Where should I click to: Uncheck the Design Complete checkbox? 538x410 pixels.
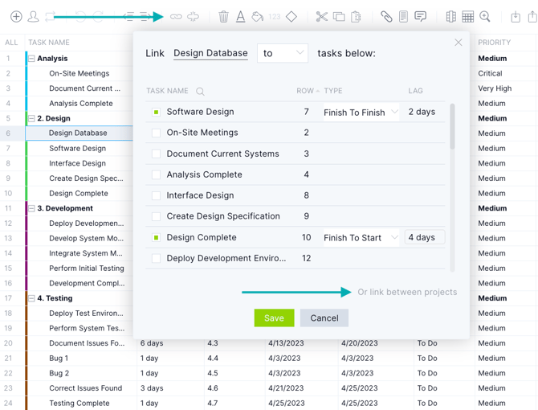156,238
